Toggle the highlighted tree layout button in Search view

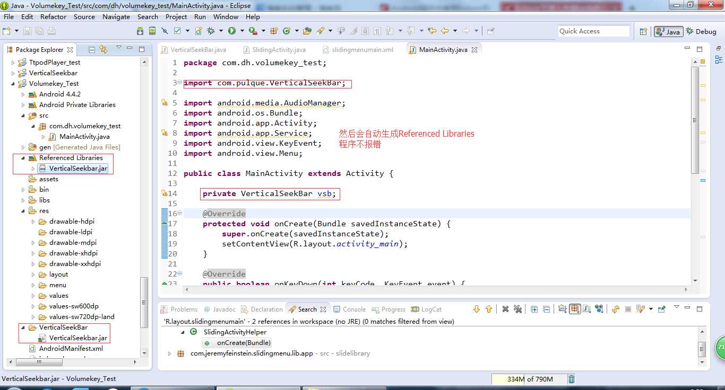click(x=575, y=309)
